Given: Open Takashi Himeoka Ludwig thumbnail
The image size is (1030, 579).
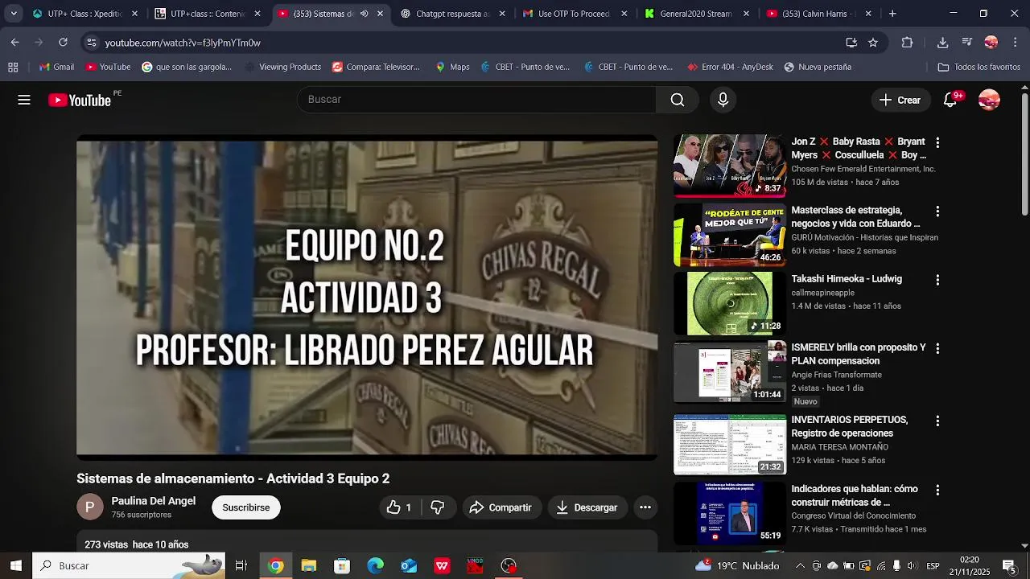Looking at the screenshot, I should coord(730,303).
